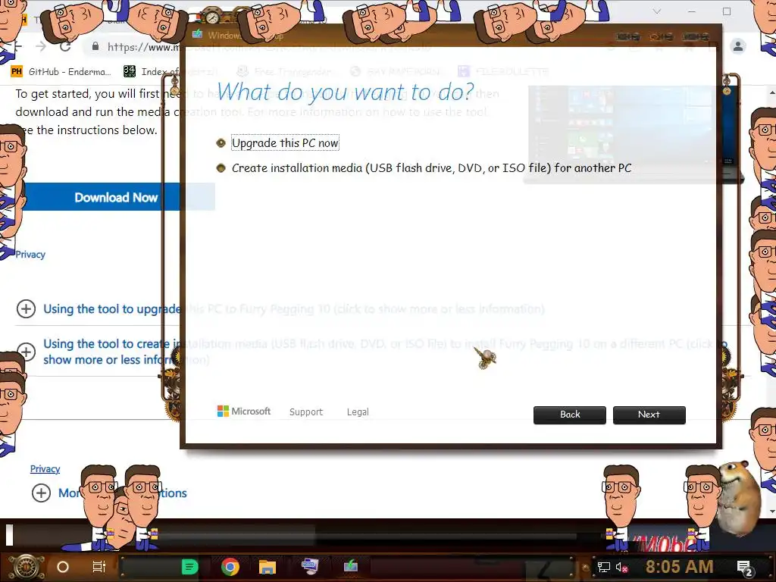
Task: Open Cortana circle on the taskbar
Action: point(63,567)
